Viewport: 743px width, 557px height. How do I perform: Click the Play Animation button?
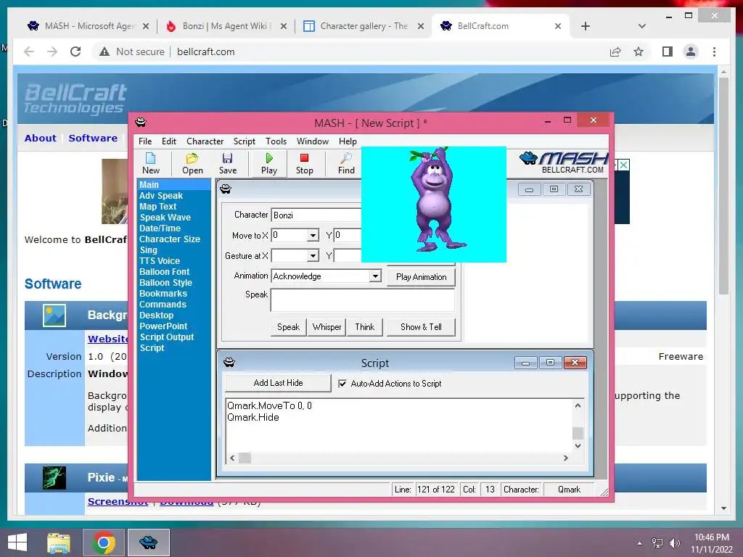[421, 277]
